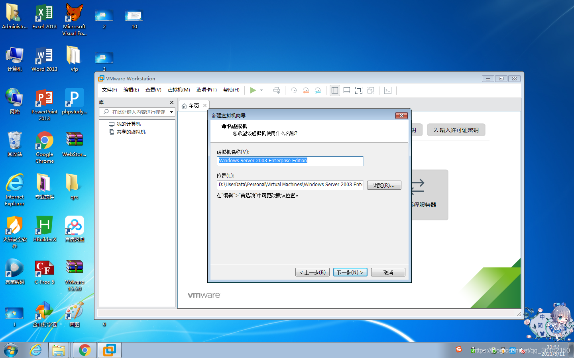Click the 上一步(B) back button
This screenshot has width=574, height=358.
tap(313, 272)
